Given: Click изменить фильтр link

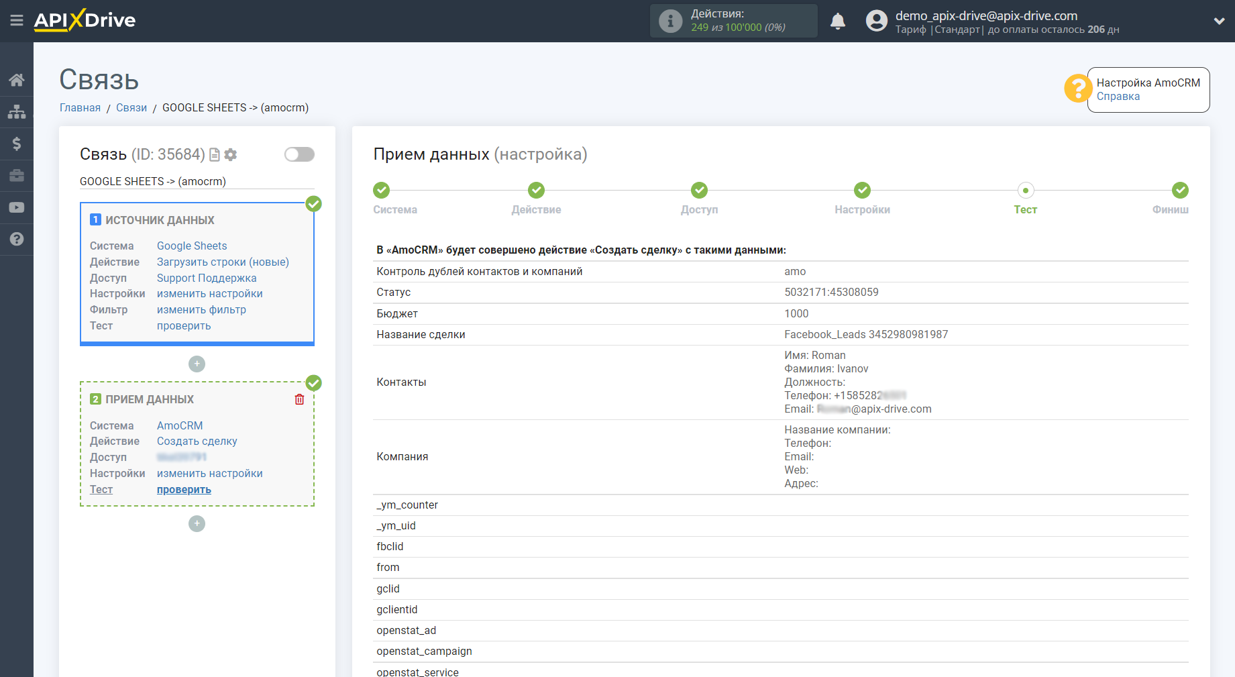Looking at the screenshot, I should point(201,309).
